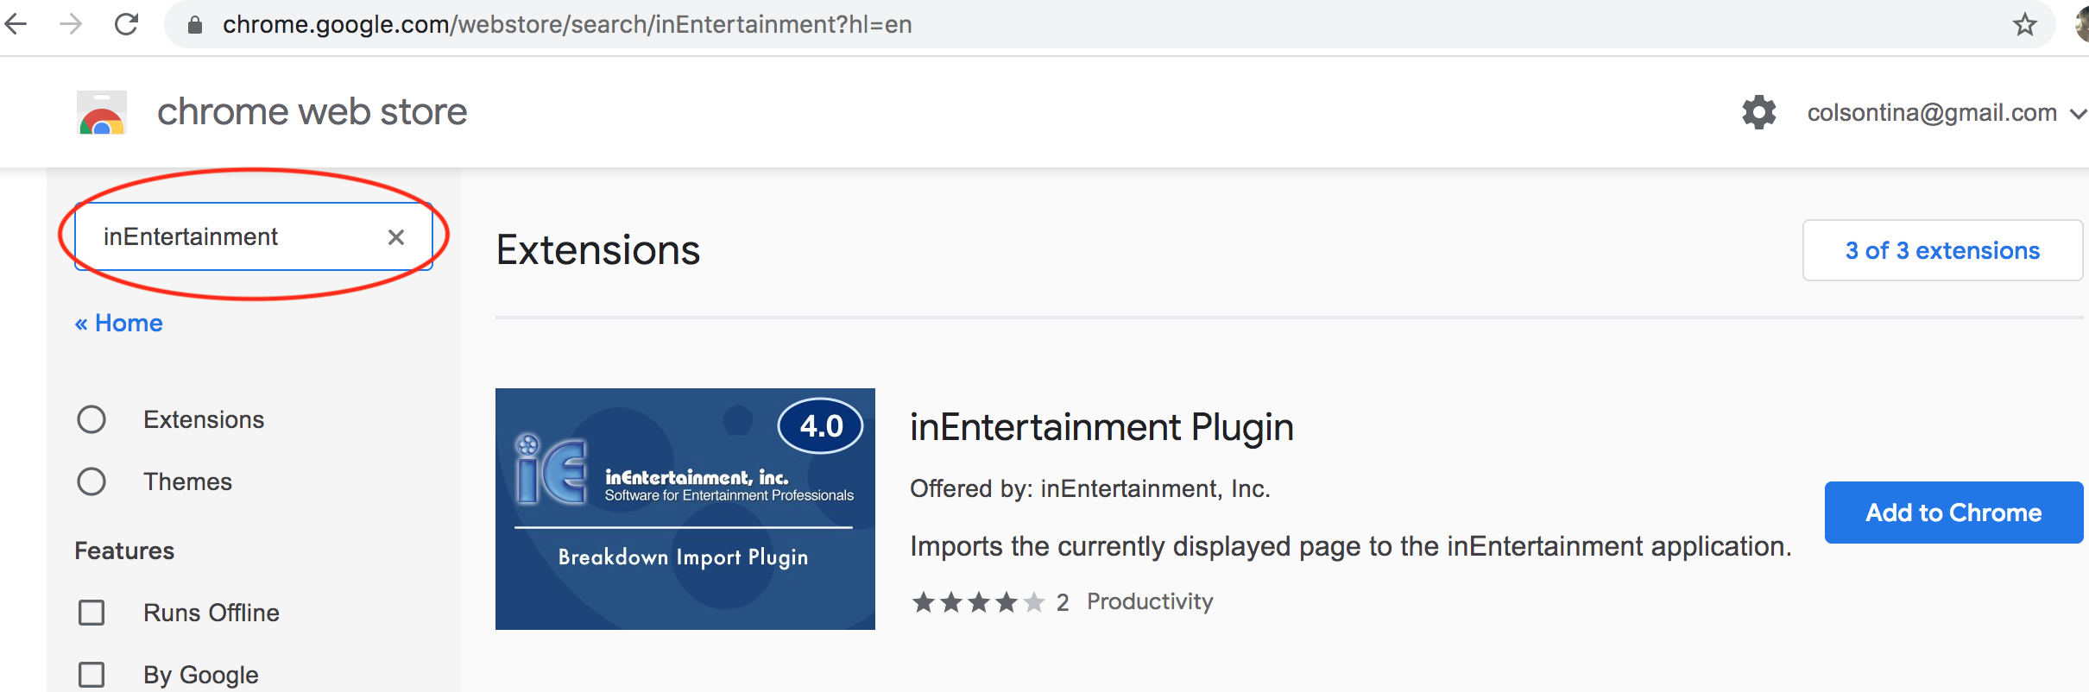This screenshot has width=2089, height=692.
Task: Click the plugin's star rating
Action: pyautogui.click(x=978, y=601)
